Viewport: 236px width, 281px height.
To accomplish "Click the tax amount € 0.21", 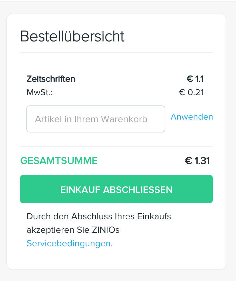I will click(x=191, y=93).
